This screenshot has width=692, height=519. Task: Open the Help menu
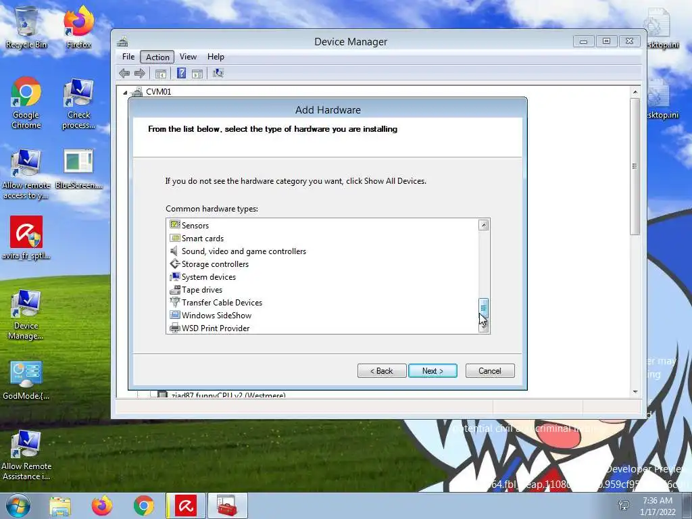pyautogui.click(x=216, y=57)
